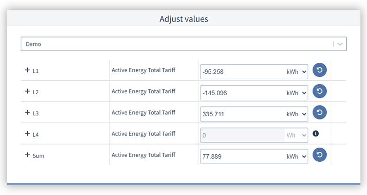
Task: Open the Sum kWh unit selector
Action: pyautogui.click(x=297, y=157)
